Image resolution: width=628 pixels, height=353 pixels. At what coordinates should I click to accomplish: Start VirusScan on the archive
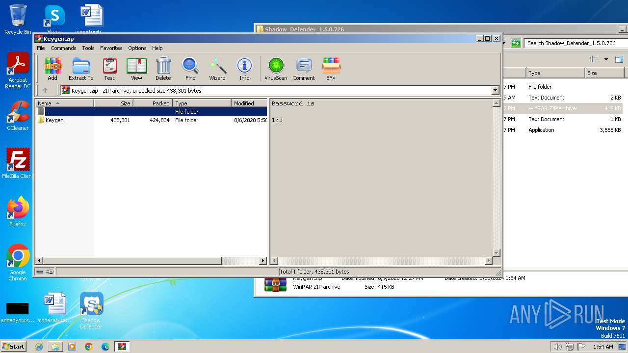(x=276, y=69)
